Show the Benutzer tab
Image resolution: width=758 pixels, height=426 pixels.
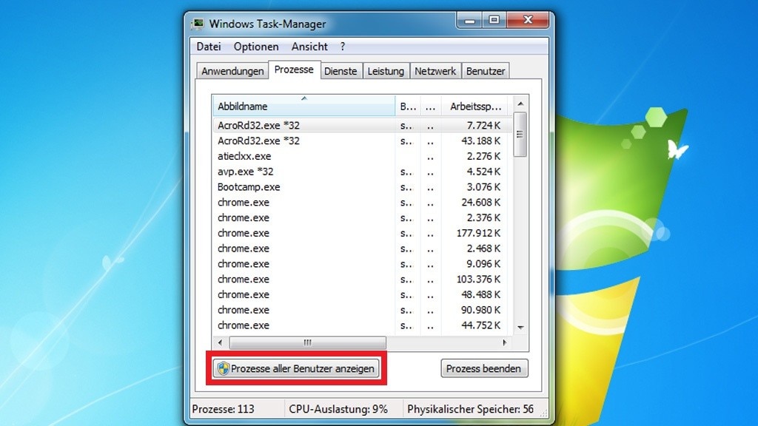pyautogui.click(x=486, y=71)
